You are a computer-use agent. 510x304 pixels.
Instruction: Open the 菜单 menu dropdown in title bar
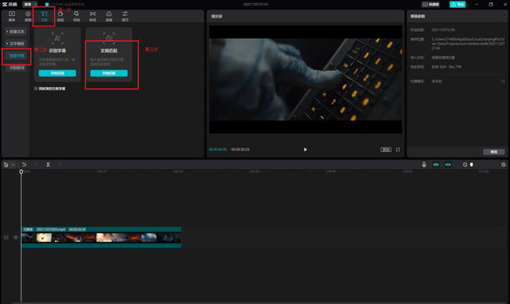30,4
